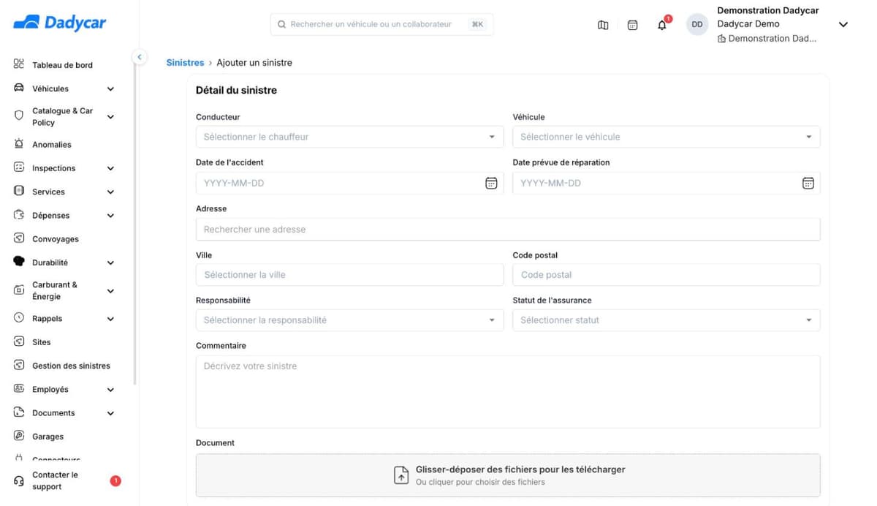Click the search magnifier icon
877x506 pixels.
point(282,24)
